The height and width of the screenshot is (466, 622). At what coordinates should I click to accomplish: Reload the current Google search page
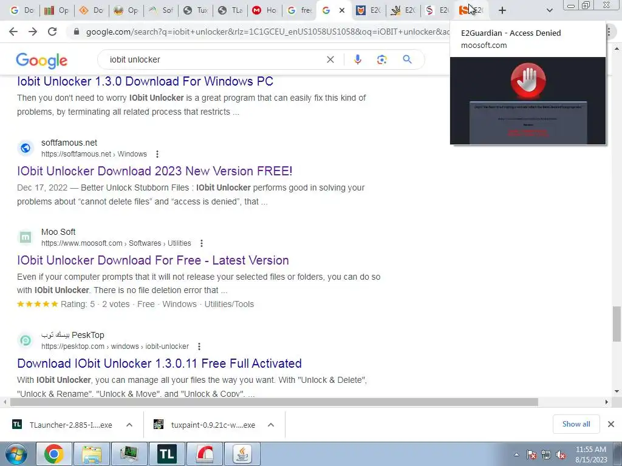[x=52, y=32]
